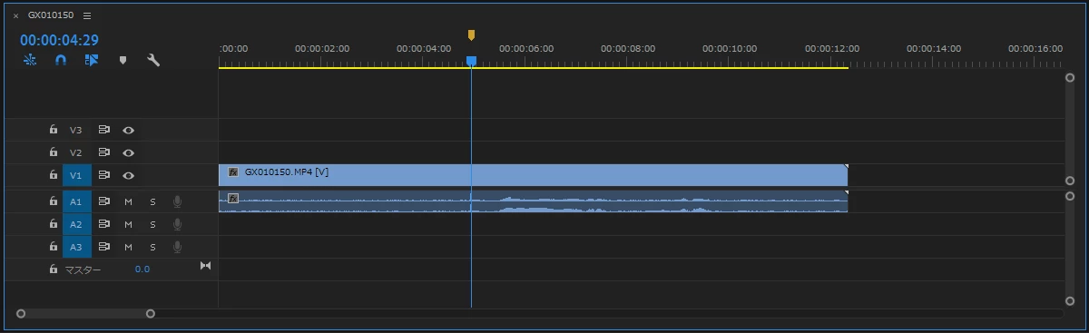1089x333 pixels.
Task: Toggle sync lock on track A1
Action: [103, 201]
